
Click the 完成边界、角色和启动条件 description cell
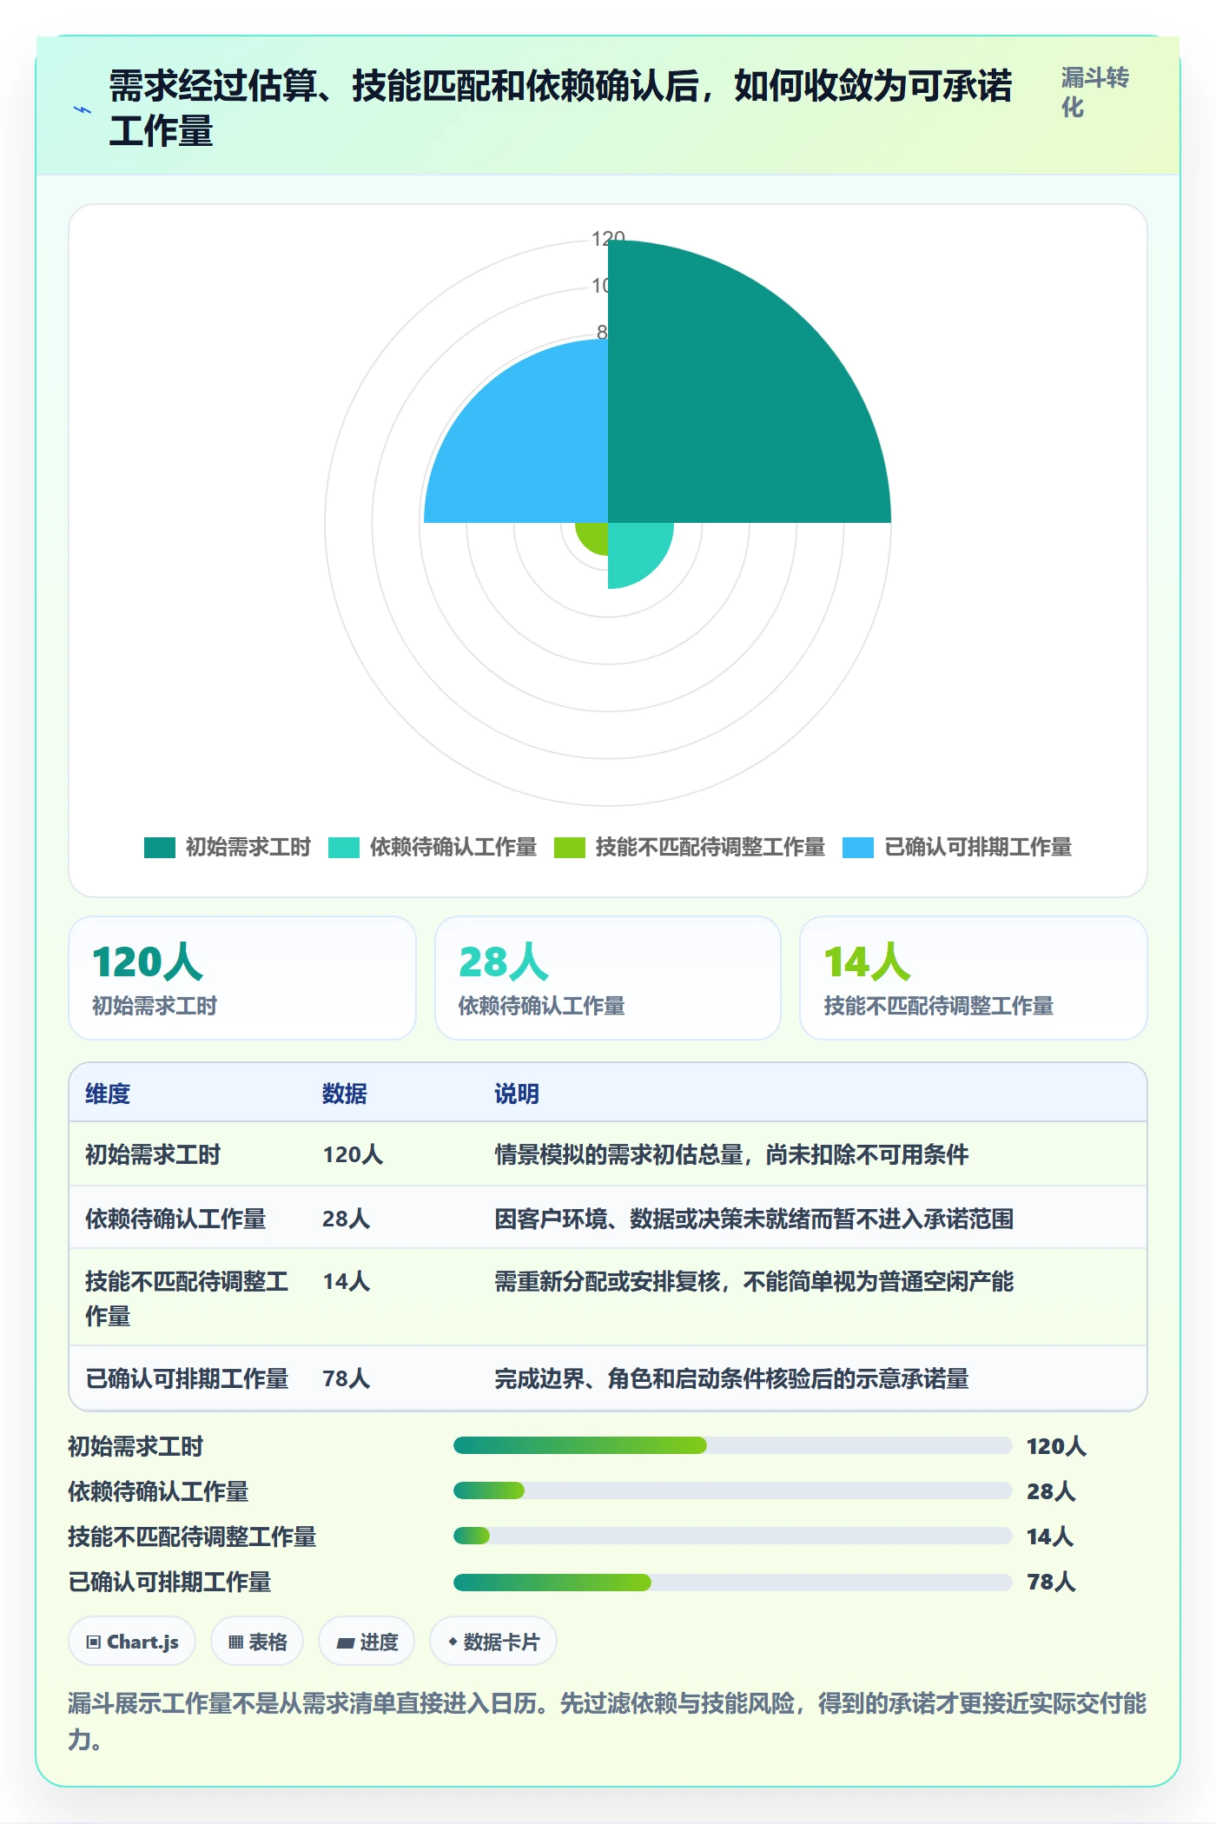coord(731,1378)
